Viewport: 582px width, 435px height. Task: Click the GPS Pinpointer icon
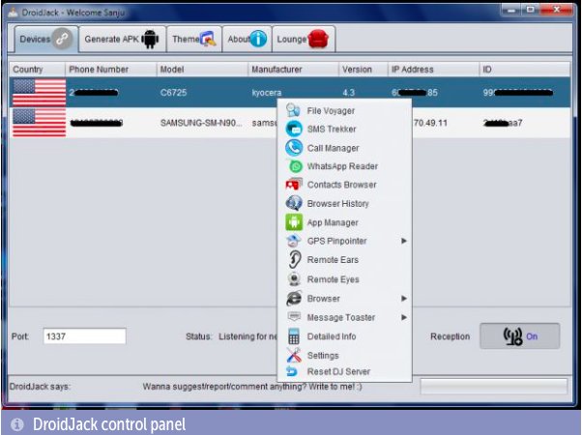(x=293, y=241)
